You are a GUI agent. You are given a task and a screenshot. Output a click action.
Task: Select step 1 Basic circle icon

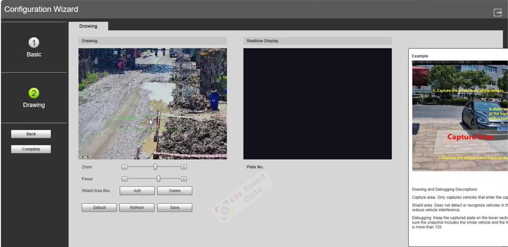point(34,43)
